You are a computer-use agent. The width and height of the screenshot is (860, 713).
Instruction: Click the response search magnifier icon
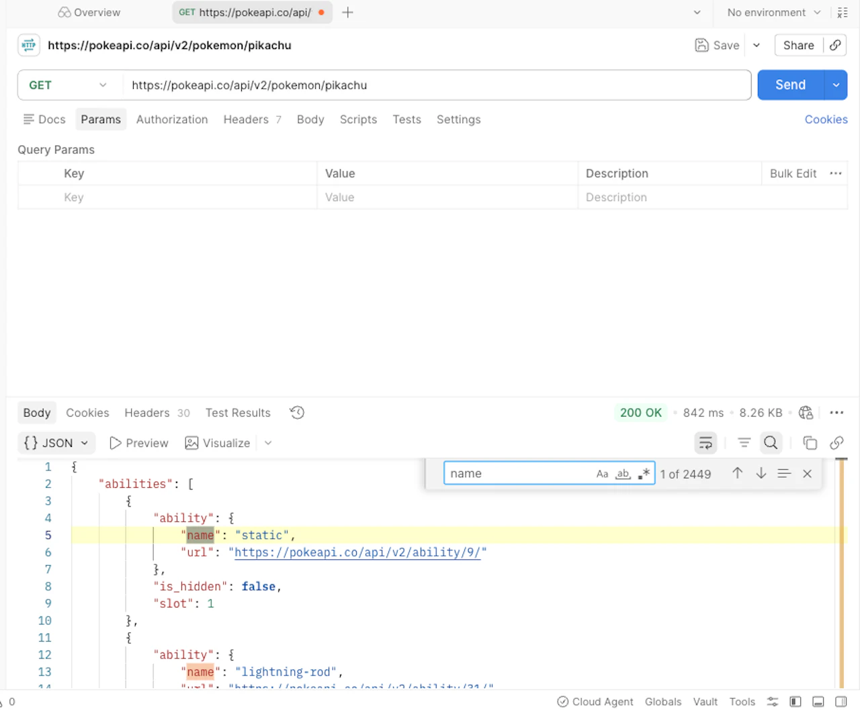(771, 443)
